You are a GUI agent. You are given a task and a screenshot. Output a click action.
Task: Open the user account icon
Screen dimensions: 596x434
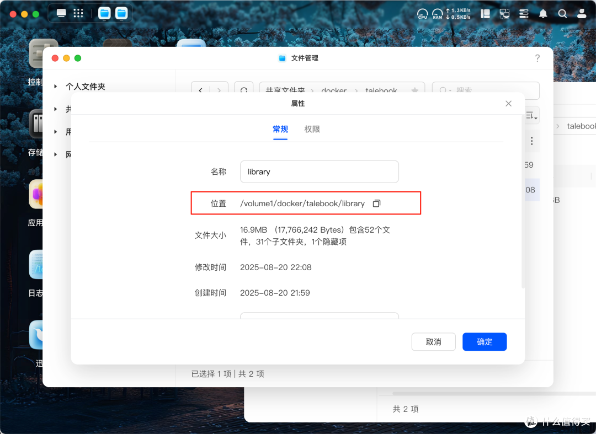click(x=582, y=14)
